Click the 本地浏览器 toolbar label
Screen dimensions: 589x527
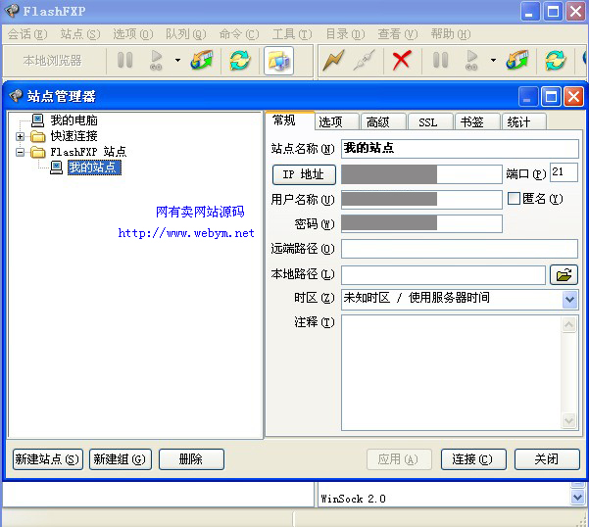[x=52, y=61]
